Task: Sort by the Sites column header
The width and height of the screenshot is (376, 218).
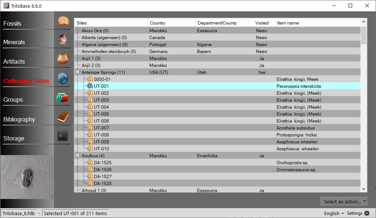Action: (x=111, y=23)
